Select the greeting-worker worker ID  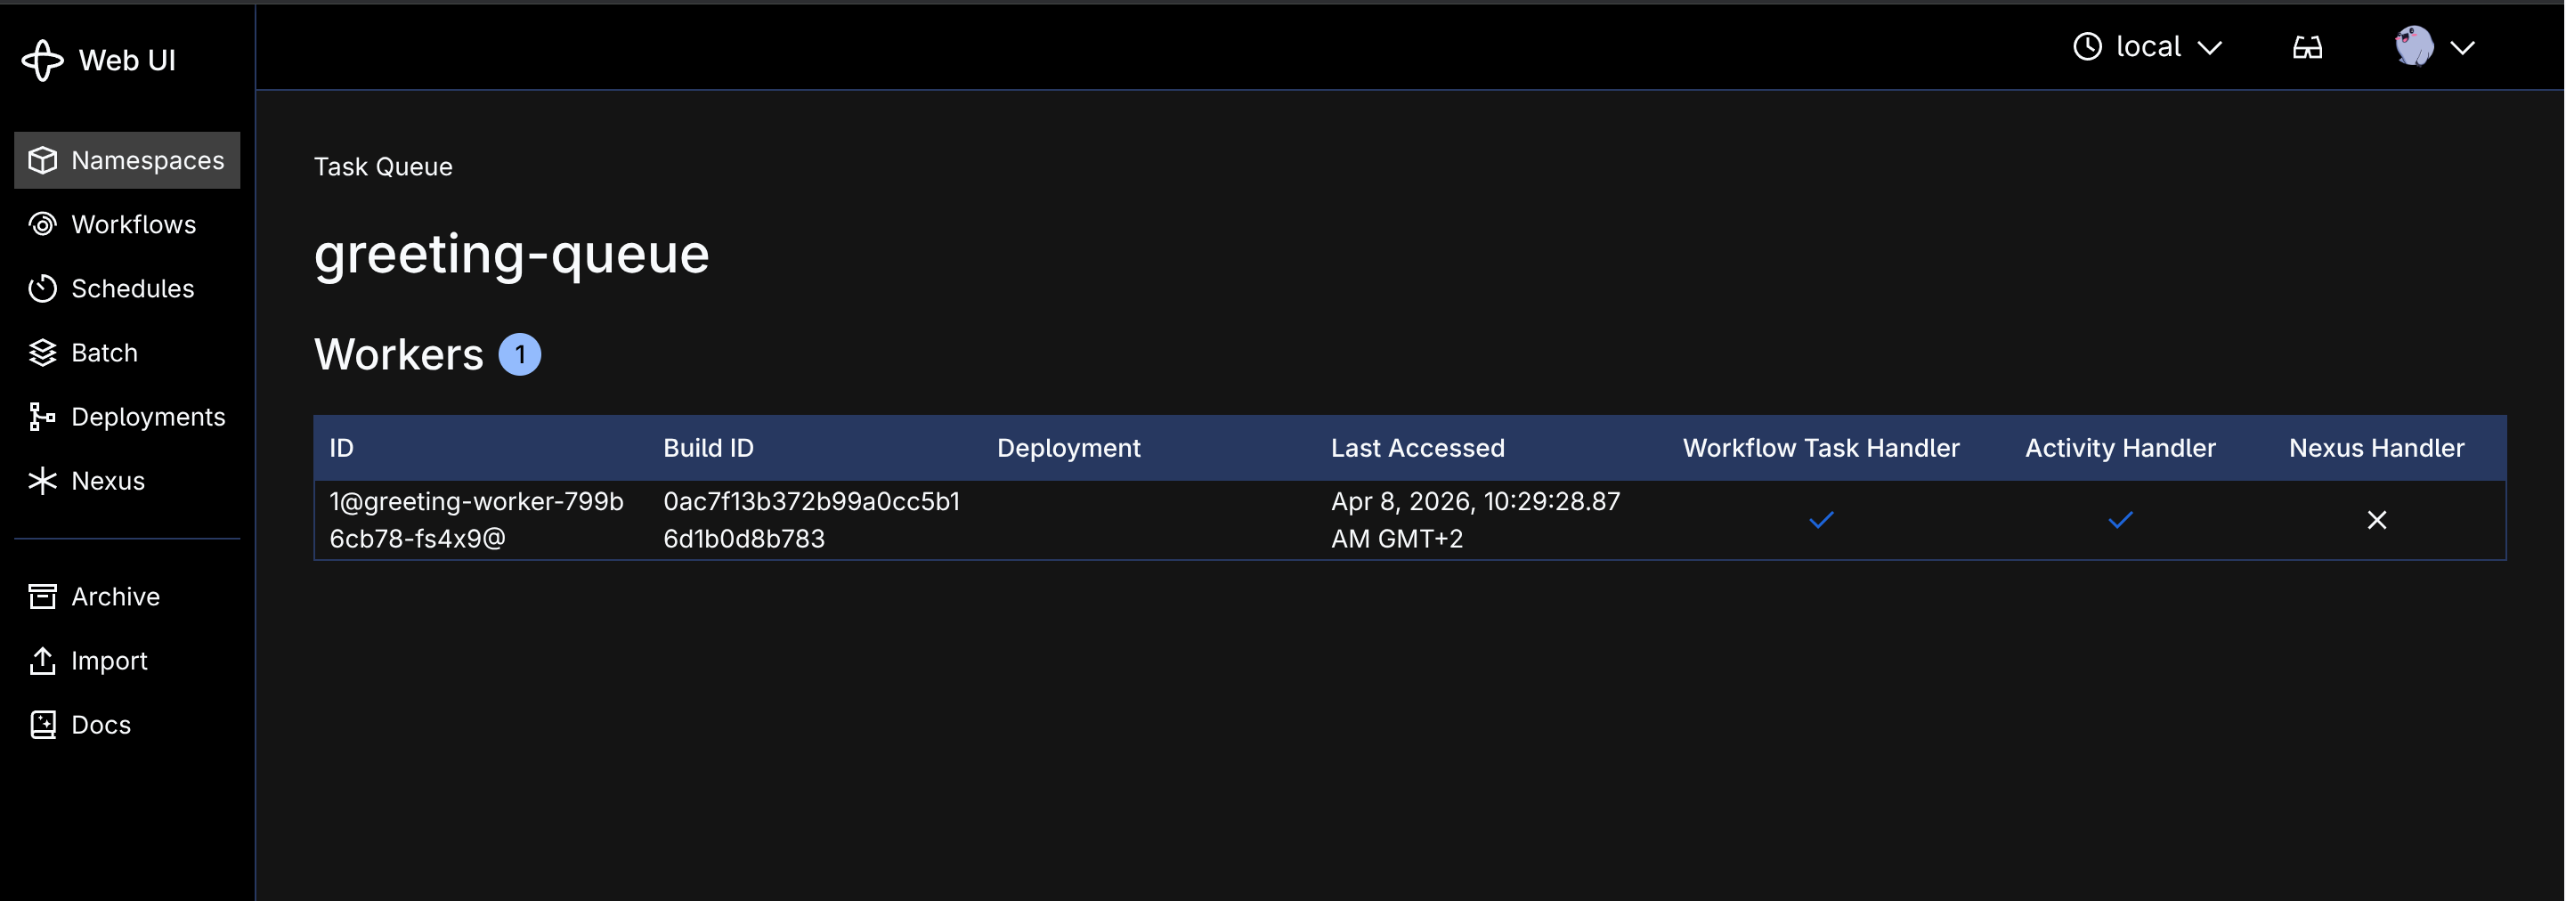pyautogui.click(x=476, y=520)
